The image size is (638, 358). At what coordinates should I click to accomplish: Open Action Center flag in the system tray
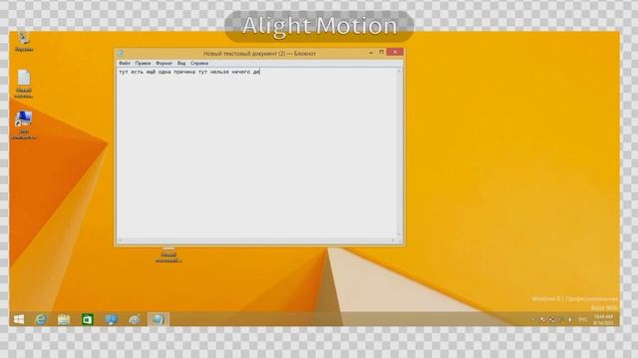tap(542, 320)
